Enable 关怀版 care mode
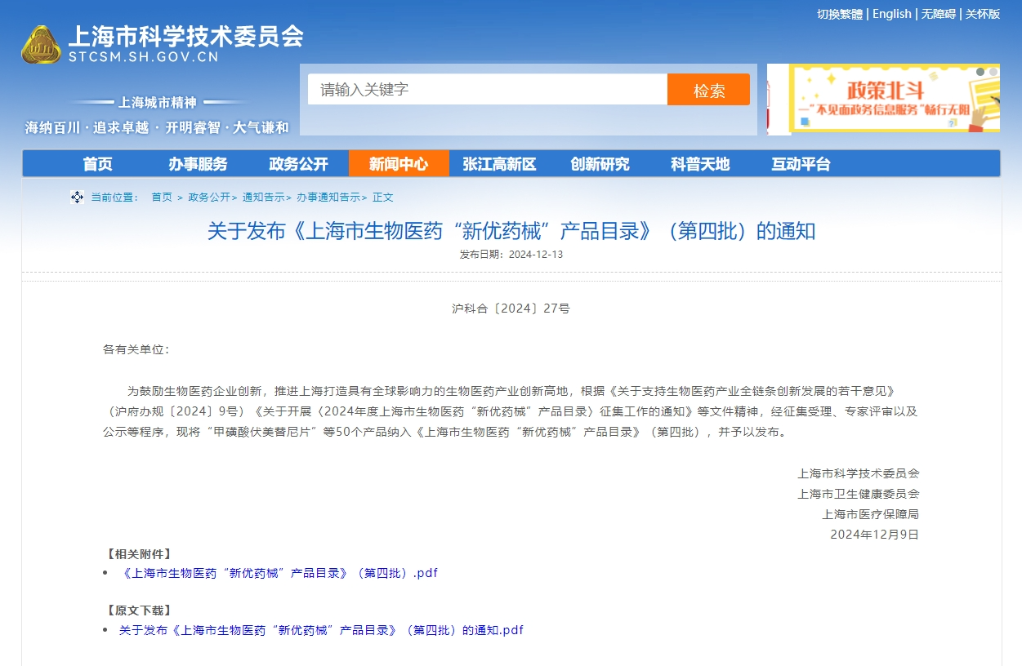This screenshot has height=666, width=1022. (982, 14)
